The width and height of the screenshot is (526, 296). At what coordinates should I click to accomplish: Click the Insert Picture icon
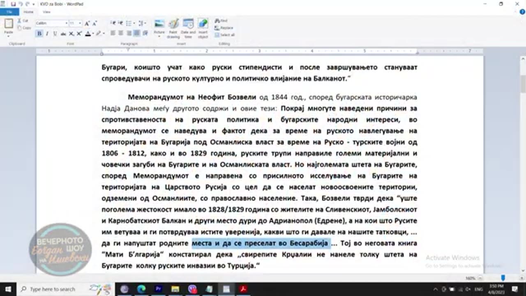pyautogui.click(x=159, y=24)
